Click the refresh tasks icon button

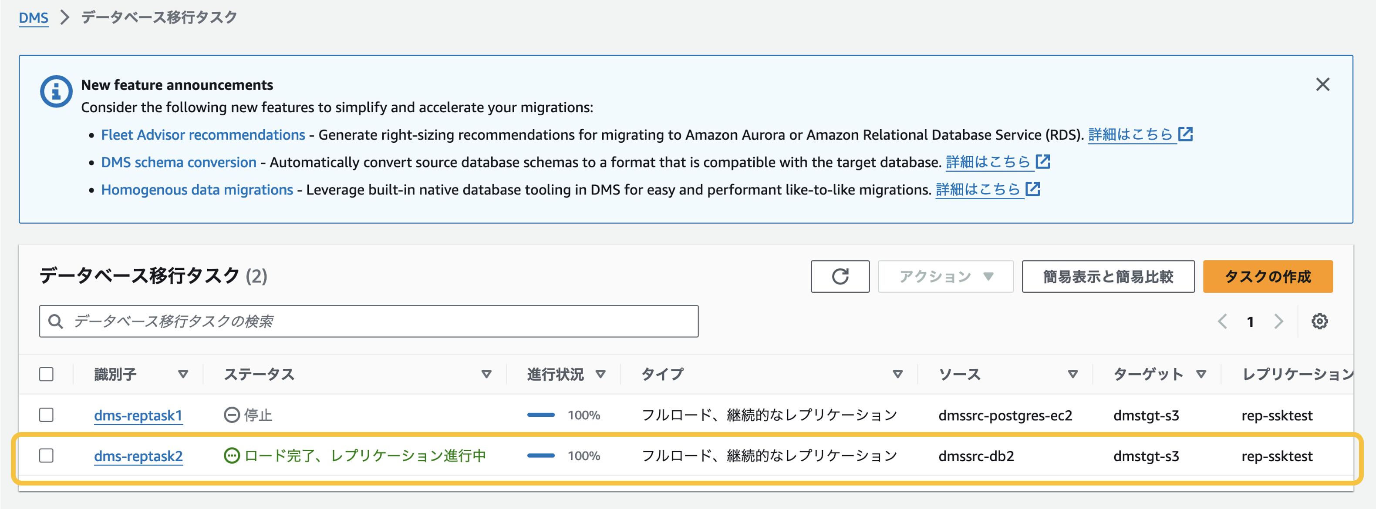coord(840,276)
